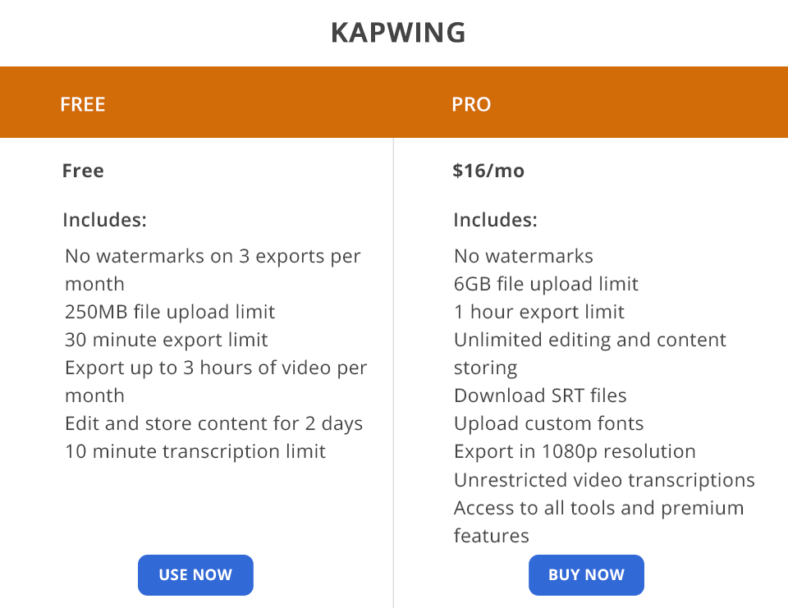Click the bold "Free" price label
Viewport: 788px width, 608px height.
83,171
